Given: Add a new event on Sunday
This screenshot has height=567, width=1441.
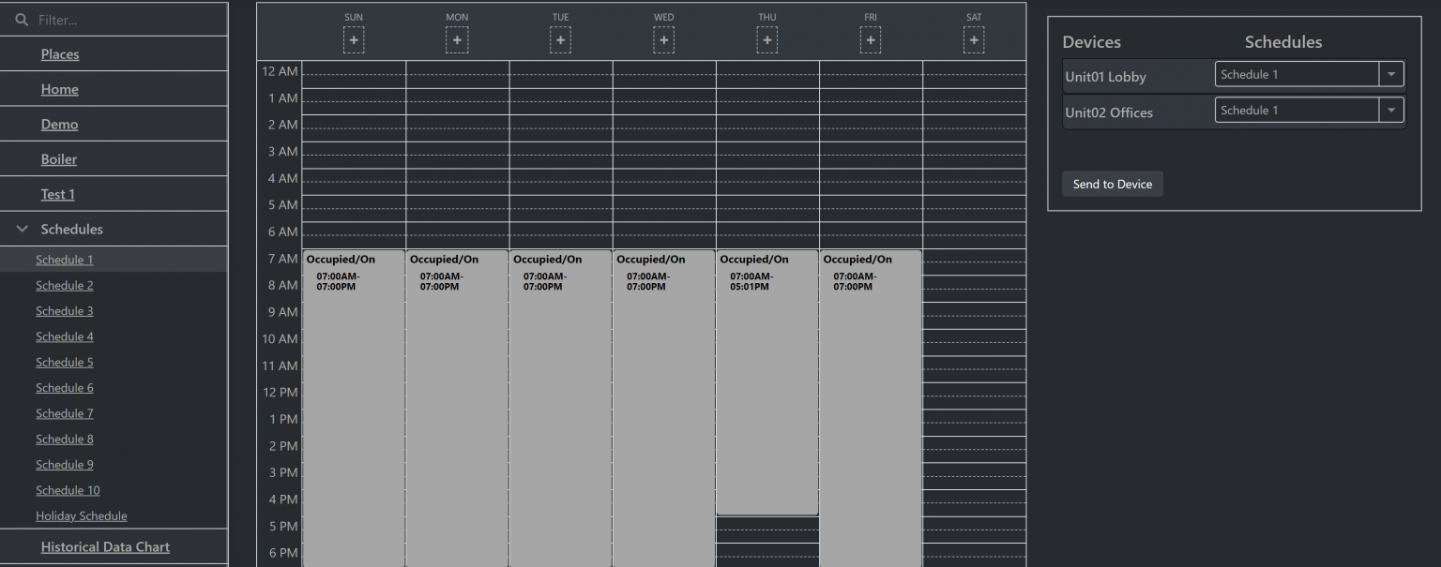Looking at the screenshot, I should click(x=354, y=39).
